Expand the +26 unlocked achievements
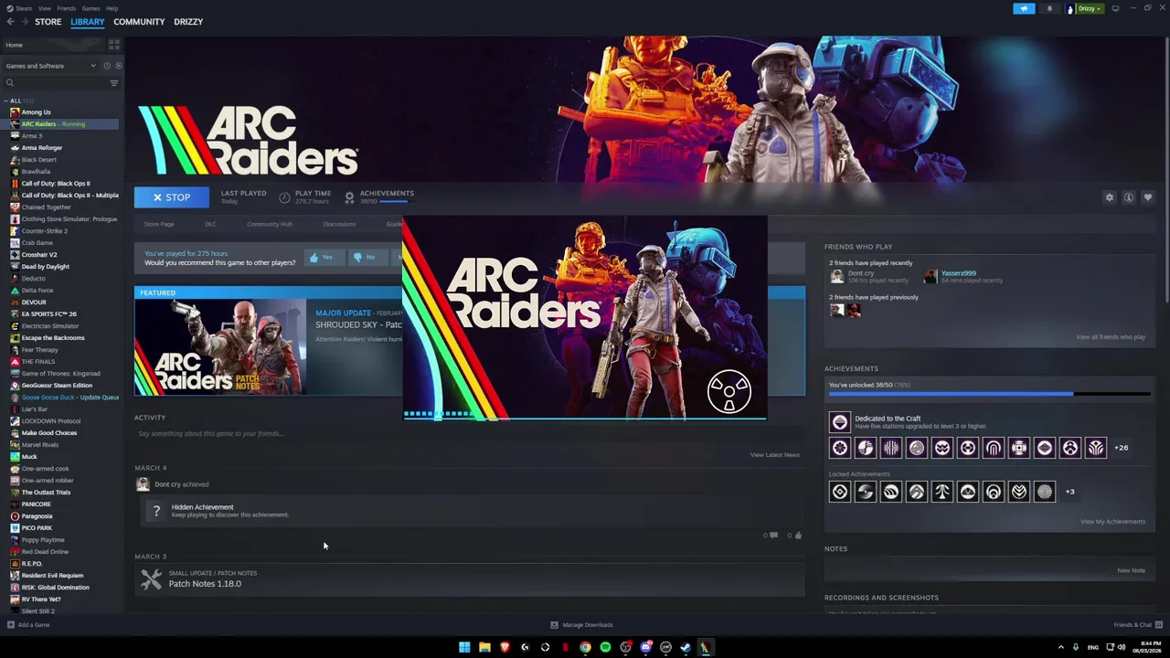 [1122, 448]
